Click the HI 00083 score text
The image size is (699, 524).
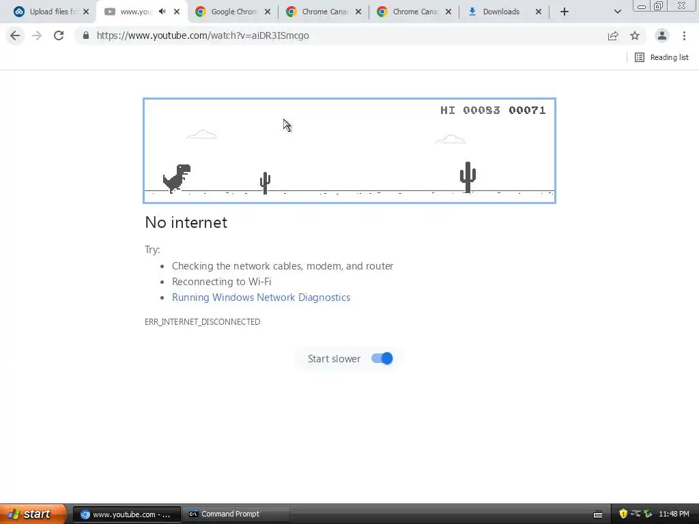470,110
